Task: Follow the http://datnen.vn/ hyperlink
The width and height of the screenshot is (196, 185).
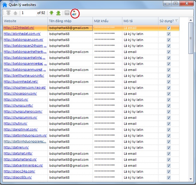Action: point(16,148)
